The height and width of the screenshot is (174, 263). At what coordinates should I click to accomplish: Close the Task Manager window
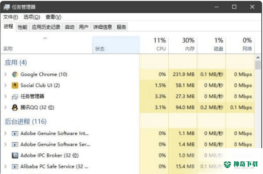tap(252, 7)
